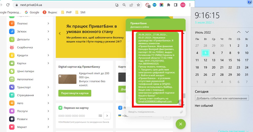This screenshot has width=253, height=132.
Task: Click the browser zoom magnifier icon
Action: tap(124, 5)
